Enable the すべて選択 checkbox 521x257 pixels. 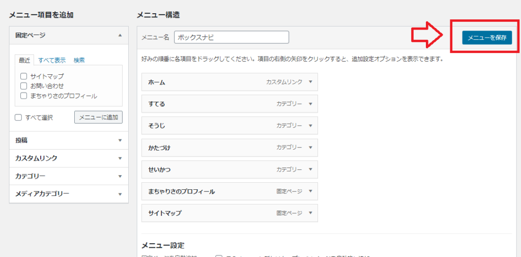18,118
